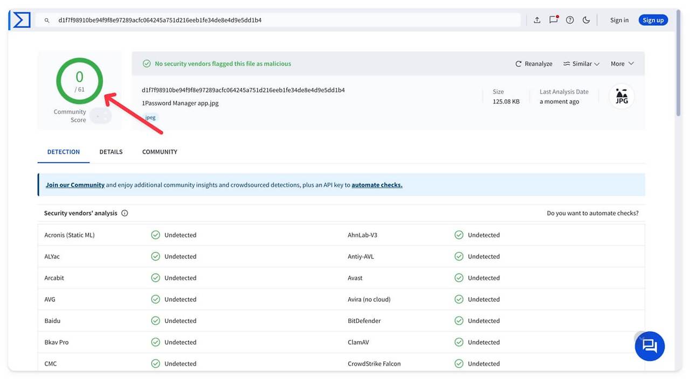Click the Avira (no cloud) vendor name
This screenshot has height=379, width=690.
click(369, 299)
